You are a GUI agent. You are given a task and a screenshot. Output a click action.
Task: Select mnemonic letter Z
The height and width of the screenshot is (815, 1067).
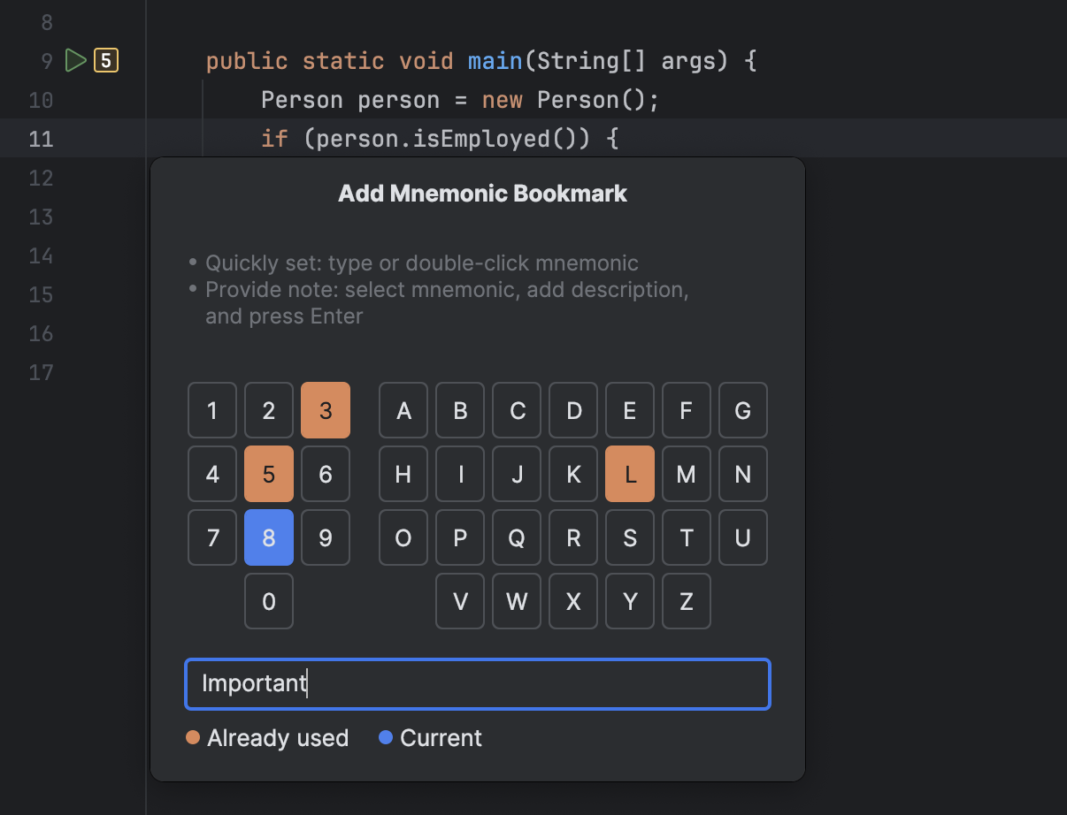coord(687,601)
